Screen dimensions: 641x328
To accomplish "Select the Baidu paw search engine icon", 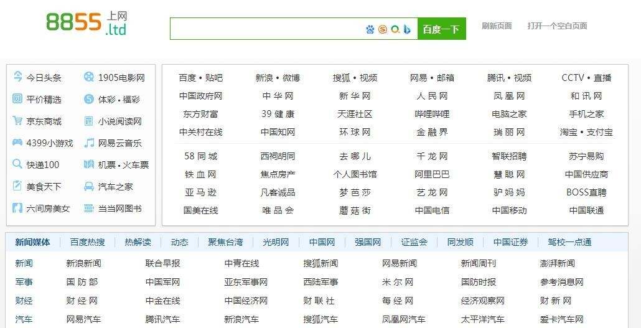I will 370,29.
